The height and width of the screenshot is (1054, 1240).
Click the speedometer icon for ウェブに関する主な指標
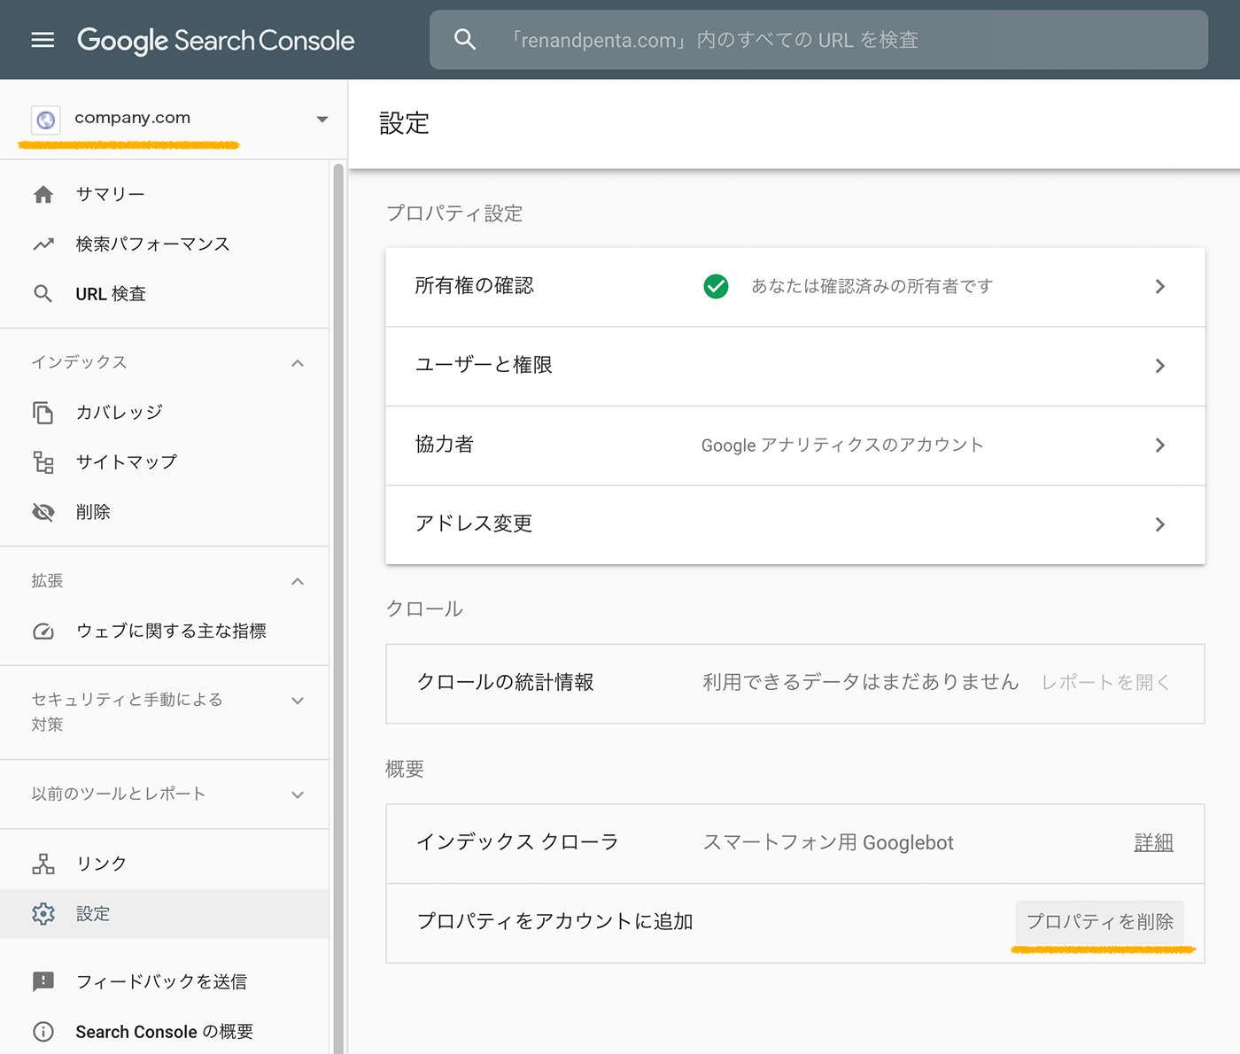pyautogui.click(x=43, y=632)
